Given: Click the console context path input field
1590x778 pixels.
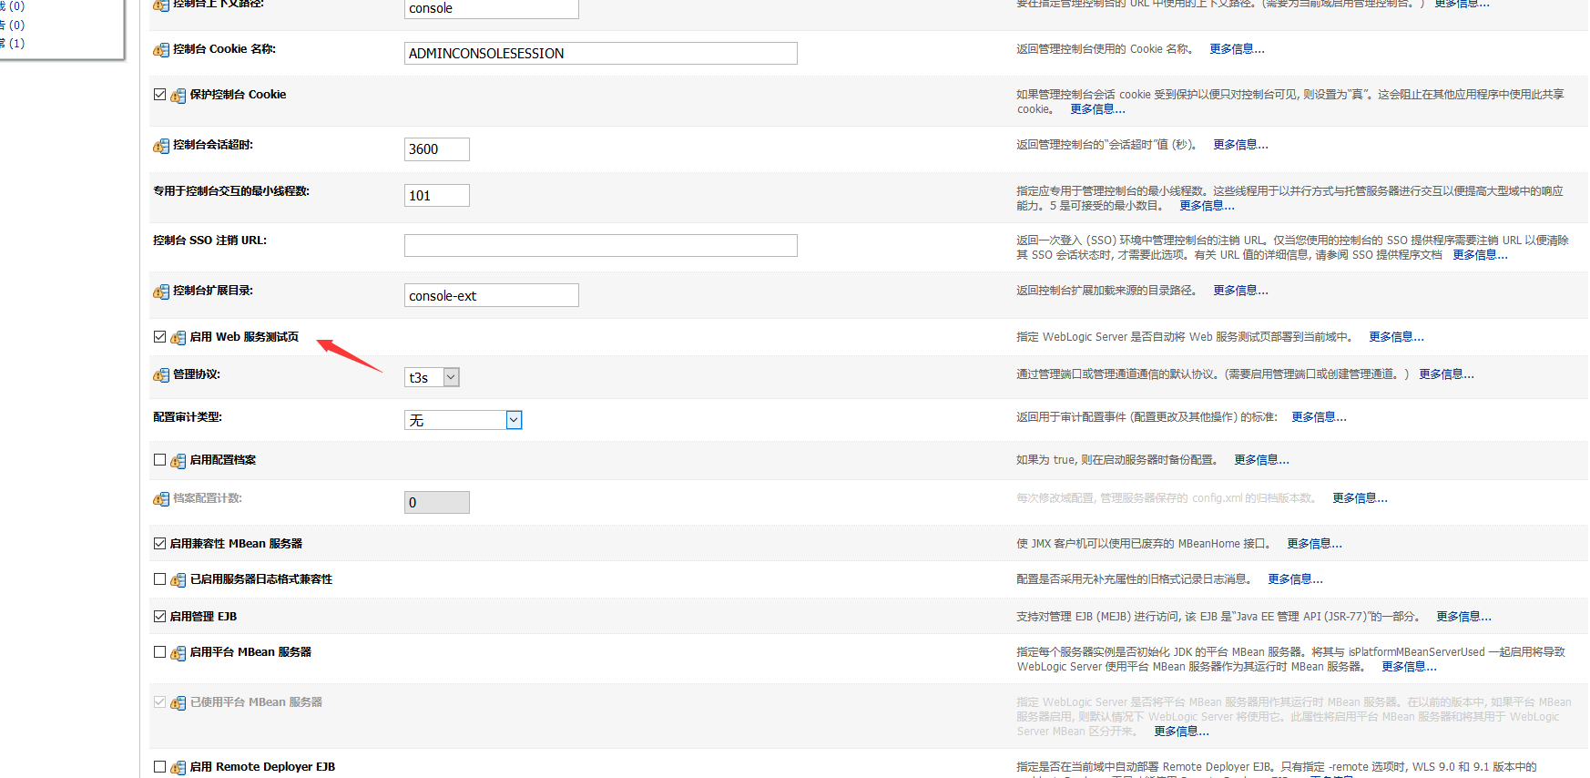Looking at the screenshot, I should [492, 8].
